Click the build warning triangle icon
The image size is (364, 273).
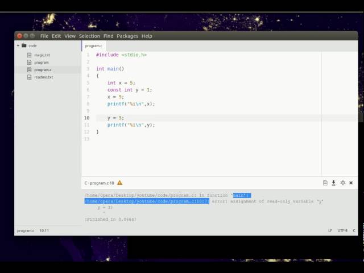tap(119, 183)
